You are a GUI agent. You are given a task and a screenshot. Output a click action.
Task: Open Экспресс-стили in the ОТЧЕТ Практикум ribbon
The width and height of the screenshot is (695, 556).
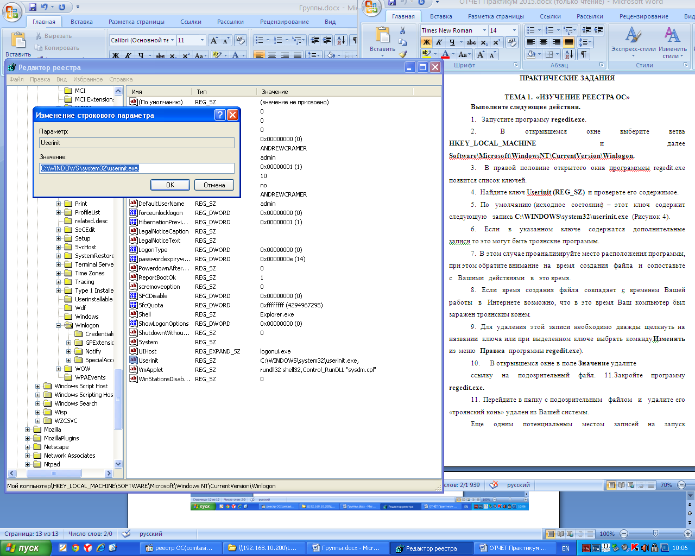[x=633, y=42]
